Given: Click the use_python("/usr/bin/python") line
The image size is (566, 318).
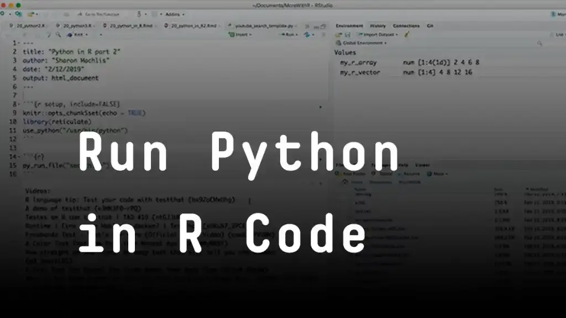Looking at the screenshot, I should [x=75, y=130].
